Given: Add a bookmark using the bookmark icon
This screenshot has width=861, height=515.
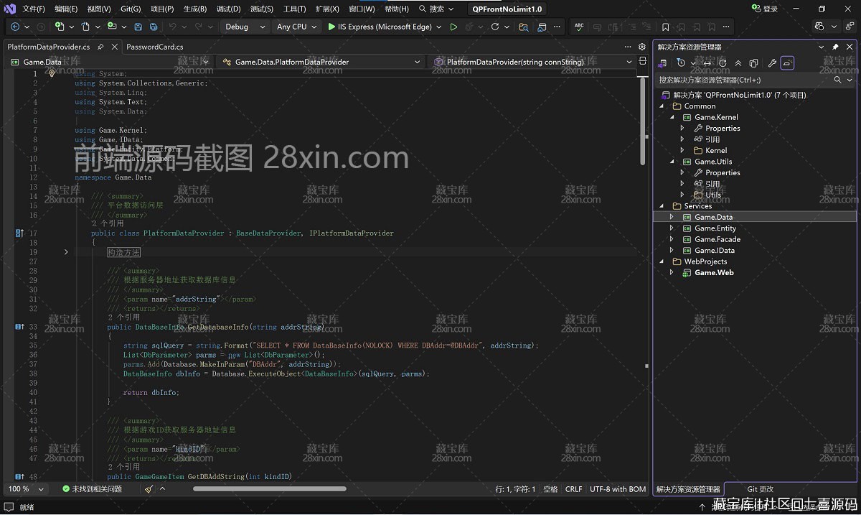Looking at the screenshot, I should pos(666,27).
